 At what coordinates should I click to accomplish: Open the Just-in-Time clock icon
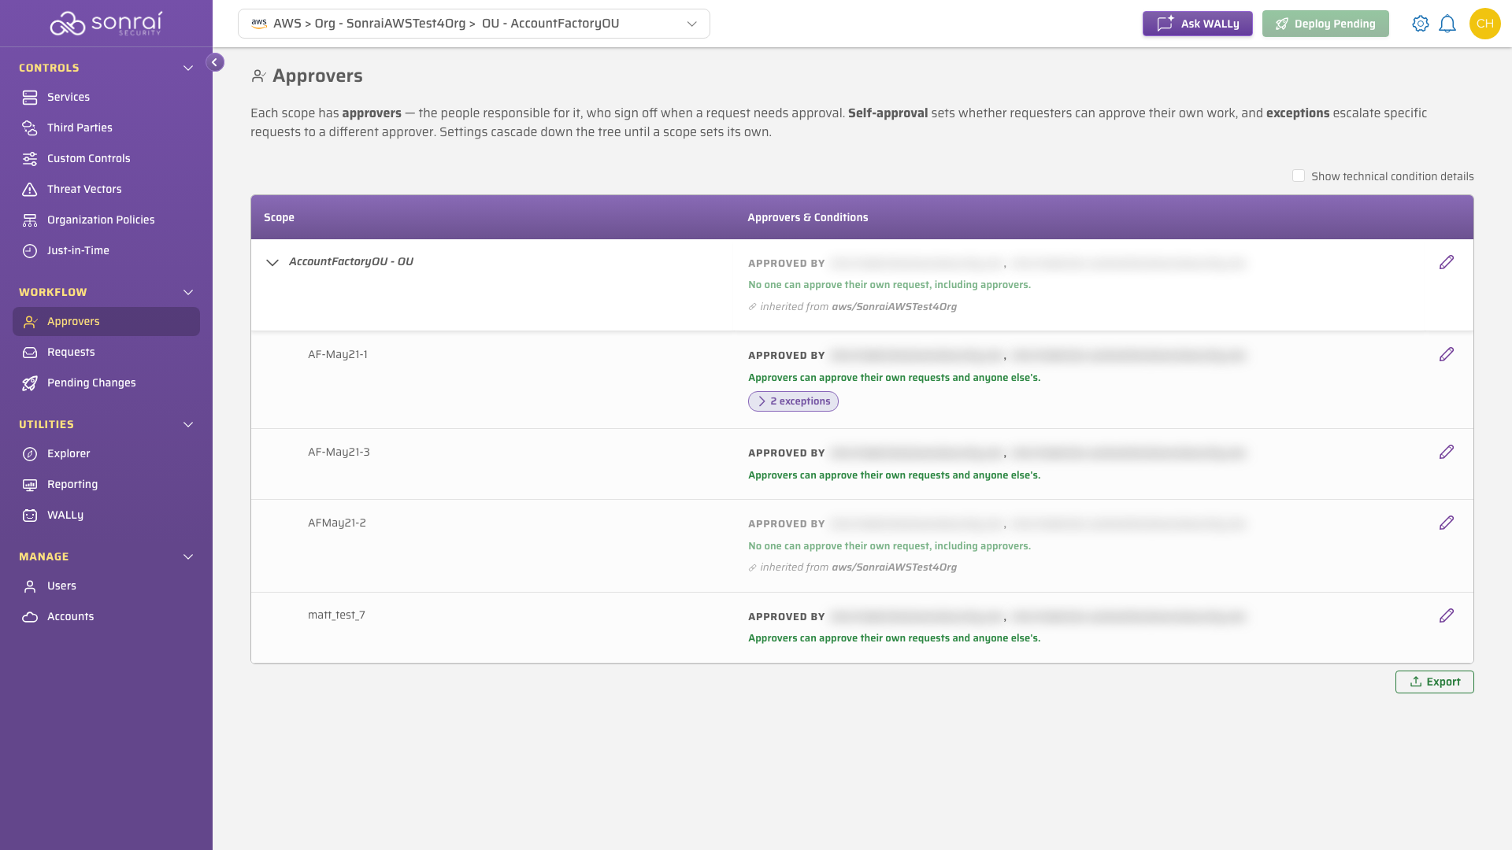pos(30,250)
